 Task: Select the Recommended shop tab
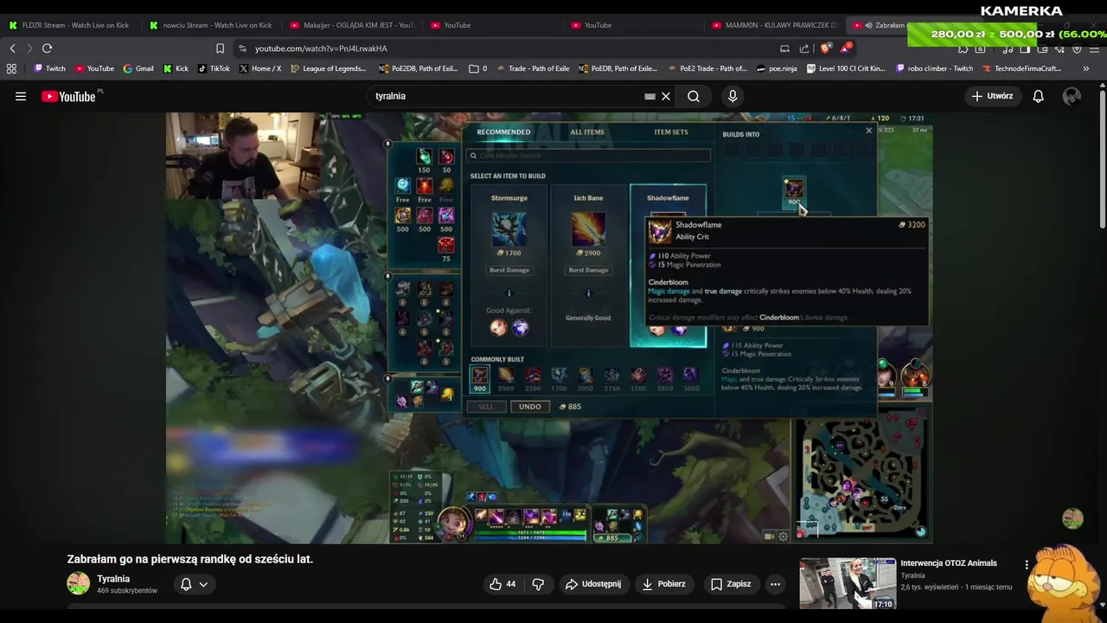click(x=503, y=132)
